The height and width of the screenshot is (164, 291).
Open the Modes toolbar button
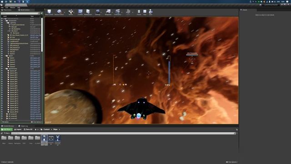70,12
